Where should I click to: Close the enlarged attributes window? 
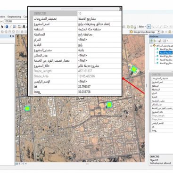(120, 9)
